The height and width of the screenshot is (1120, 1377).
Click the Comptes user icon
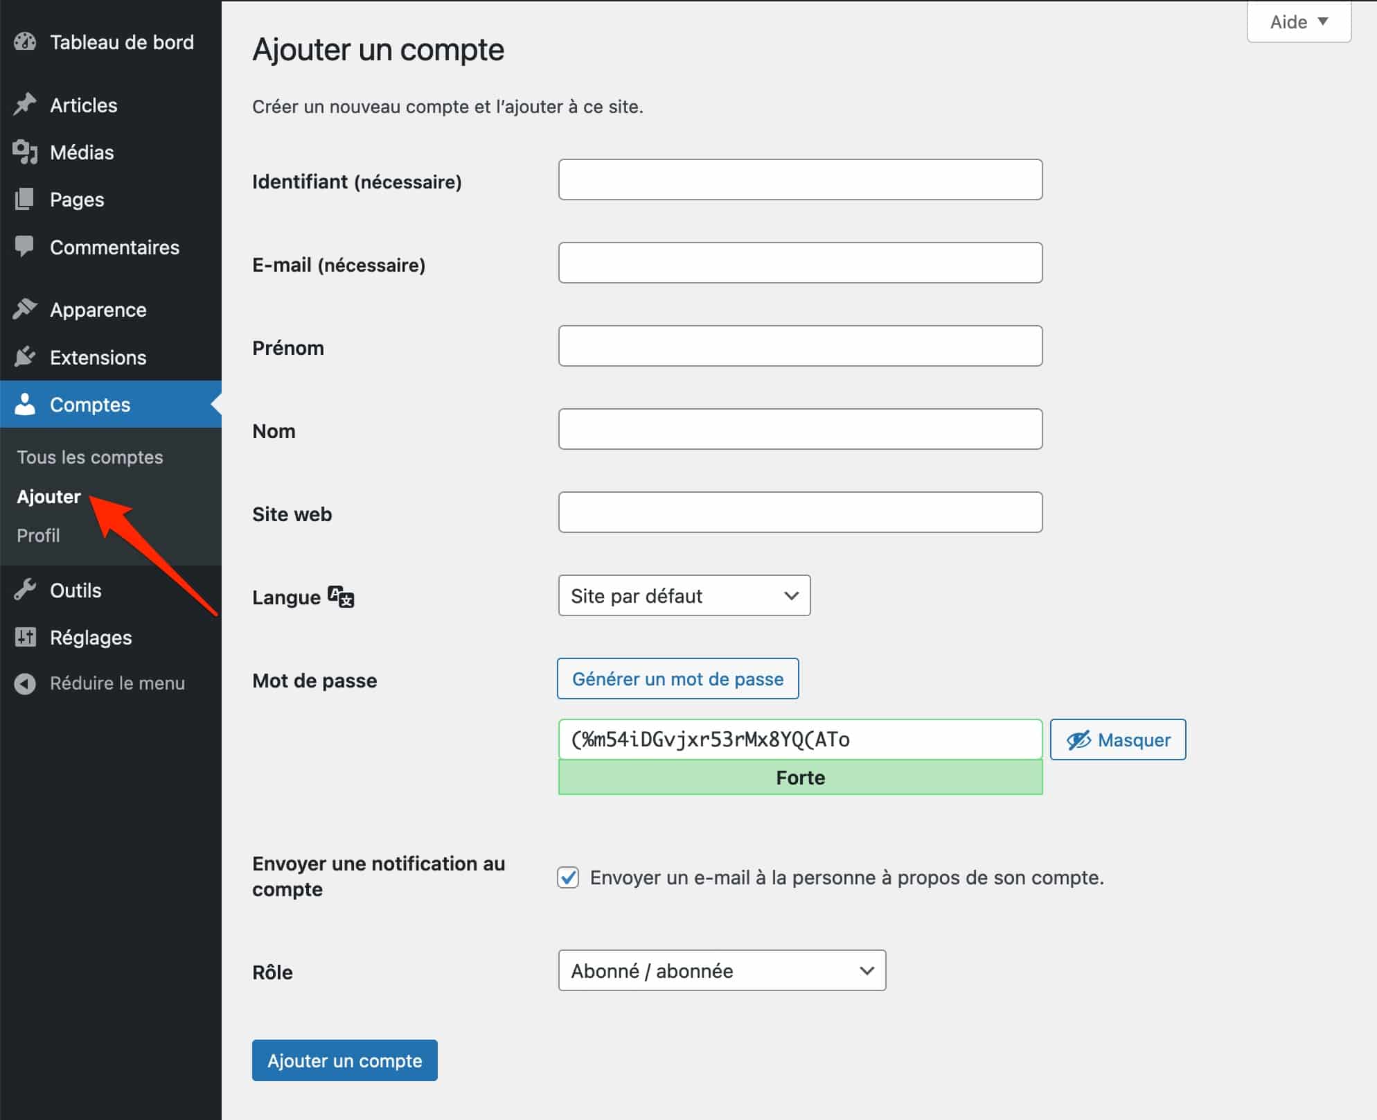coord(25,404)
